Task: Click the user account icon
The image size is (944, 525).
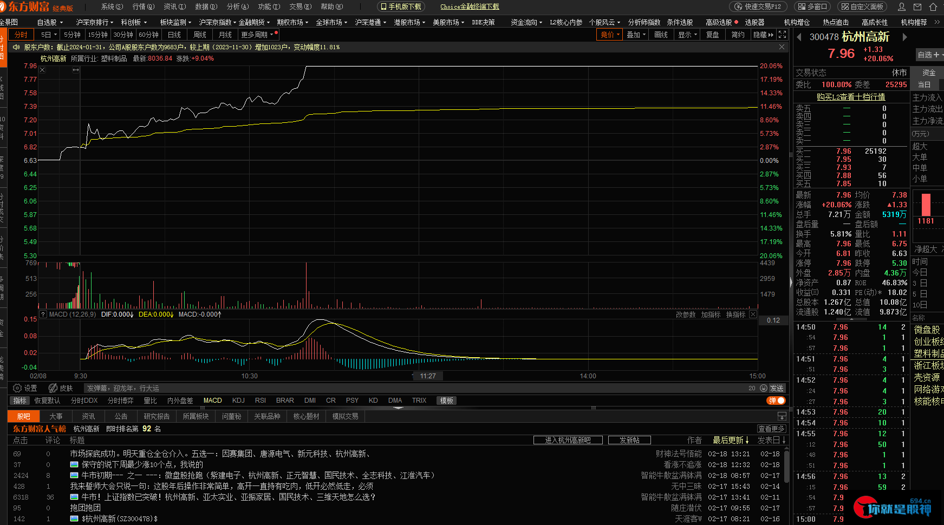Action: pyautogui.click(x=902, y=7)
